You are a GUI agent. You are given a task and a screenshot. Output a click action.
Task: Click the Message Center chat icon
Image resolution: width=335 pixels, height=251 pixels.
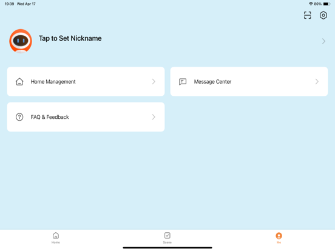(x=183, y=81)
